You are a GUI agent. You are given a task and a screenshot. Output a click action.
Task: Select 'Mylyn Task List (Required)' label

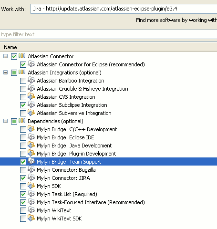[67, 194]
